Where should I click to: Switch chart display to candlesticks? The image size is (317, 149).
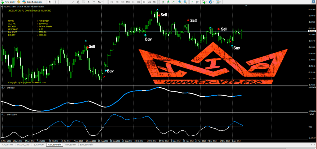click(x=168, y=2)
